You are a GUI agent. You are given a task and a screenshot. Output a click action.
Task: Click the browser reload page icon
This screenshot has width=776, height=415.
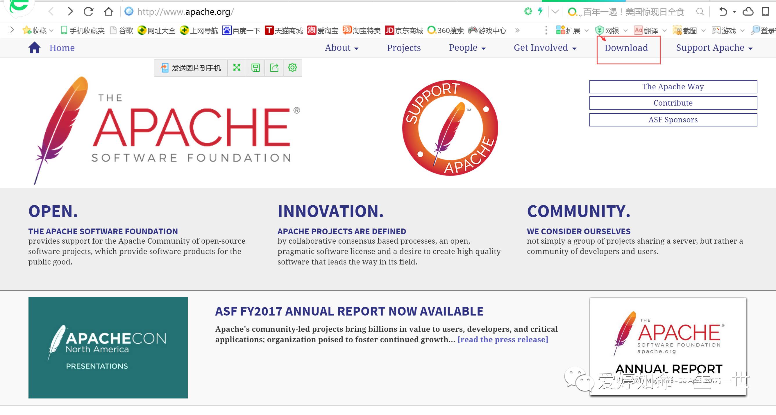[89, 12]
